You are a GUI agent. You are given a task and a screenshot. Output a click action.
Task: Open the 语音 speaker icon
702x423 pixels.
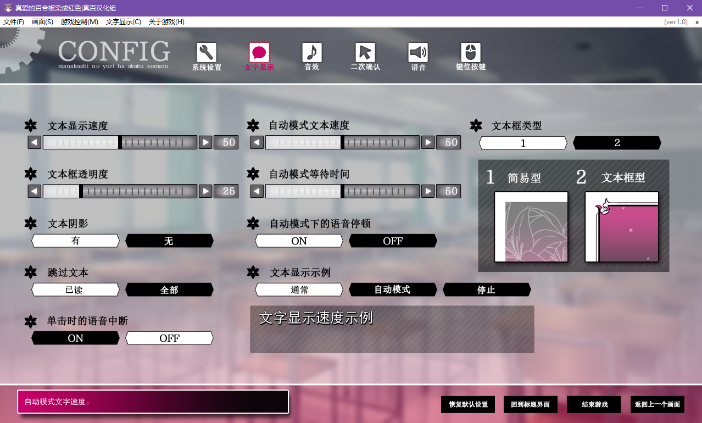[418, 53]
